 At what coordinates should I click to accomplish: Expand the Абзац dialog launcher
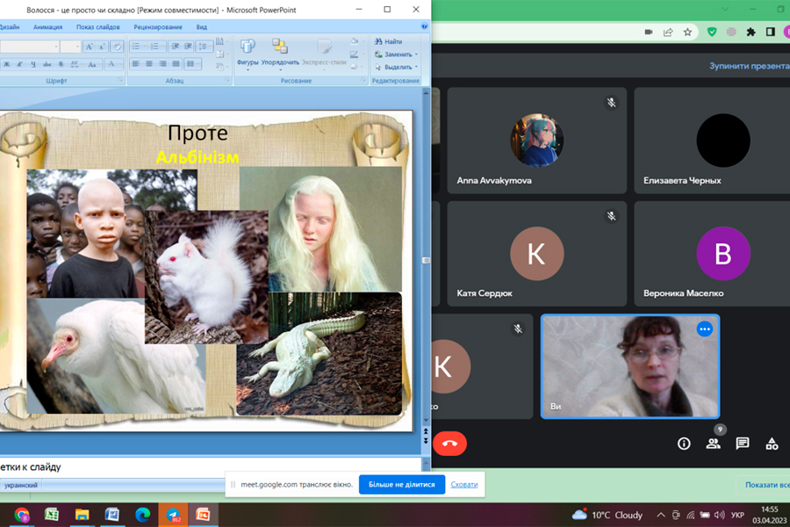coord(227,80)
